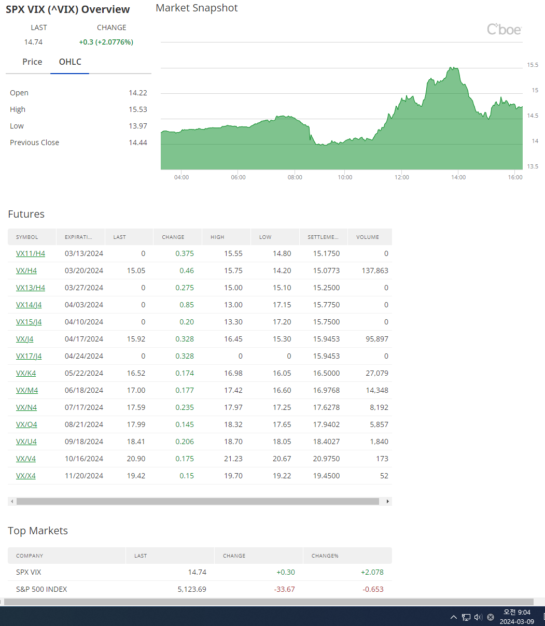Open the VX/U4 futures link

(x=26, y=442)
